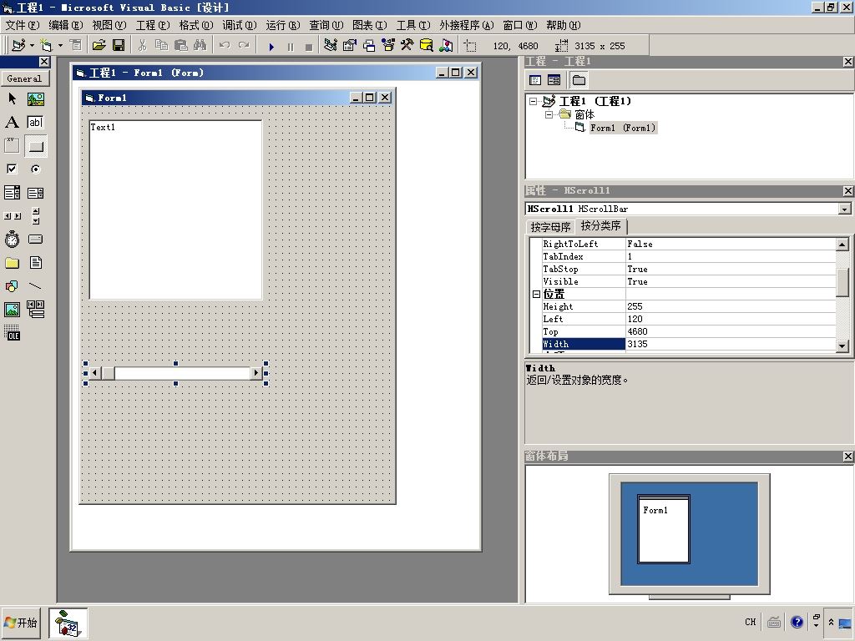Select the Pointer tool in toolbox
The image size is (855, 641).
click(12, 98)
